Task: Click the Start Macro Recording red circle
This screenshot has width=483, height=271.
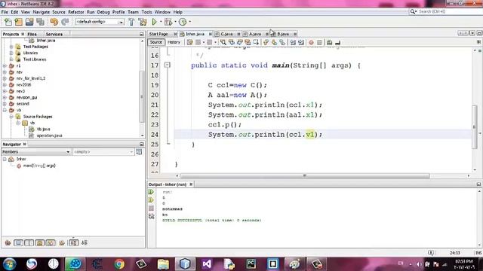Action: pos(311,42)
